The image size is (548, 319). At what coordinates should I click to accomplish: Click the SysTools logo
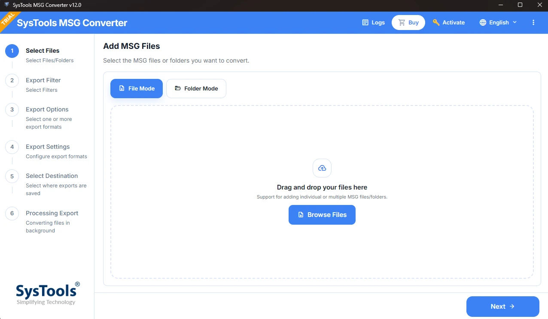pos(48,293)
